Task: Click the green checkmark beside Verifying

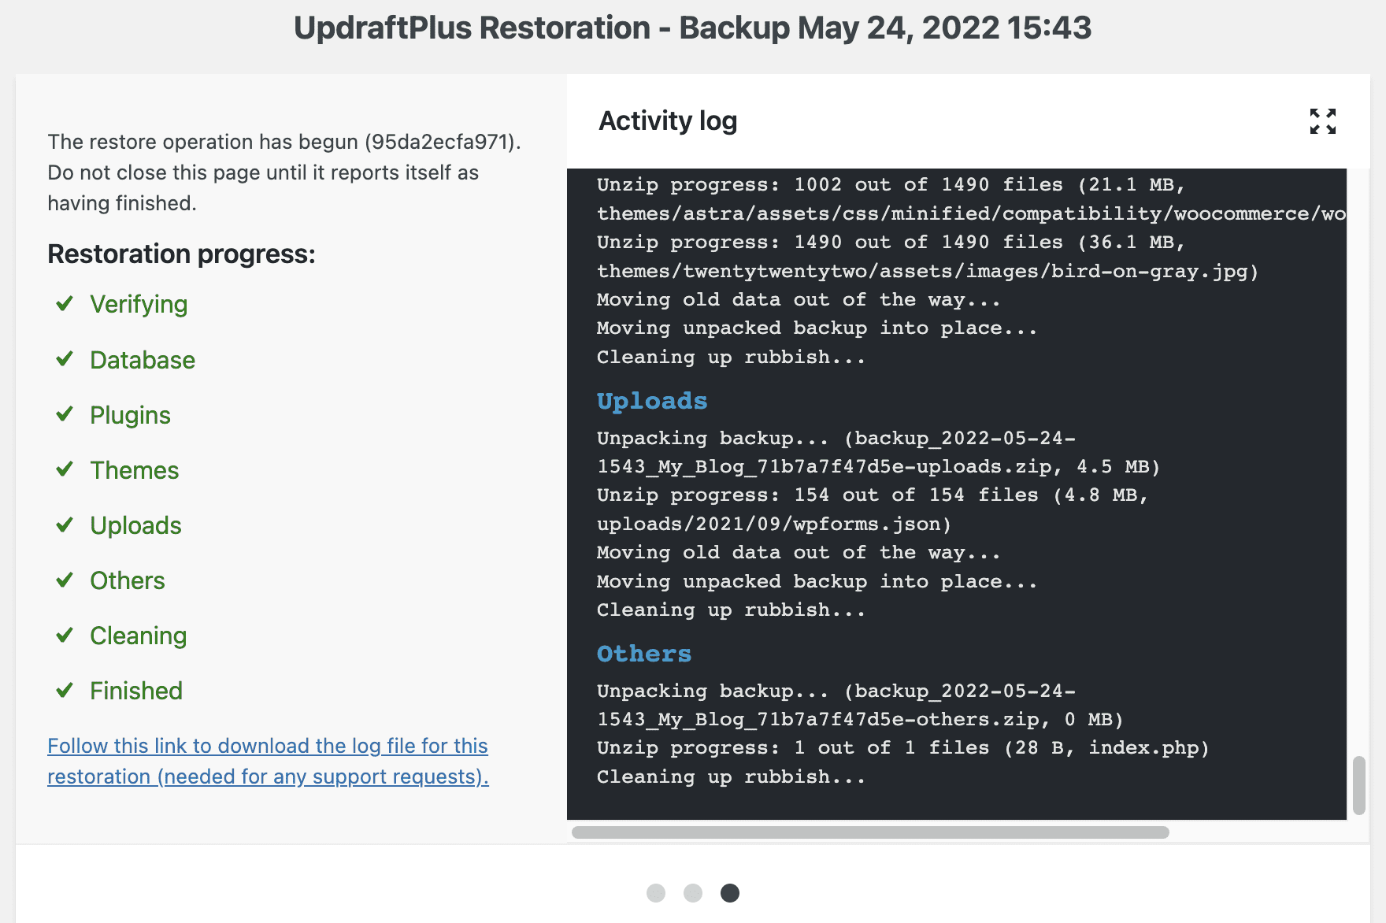Action: (65, 304)
